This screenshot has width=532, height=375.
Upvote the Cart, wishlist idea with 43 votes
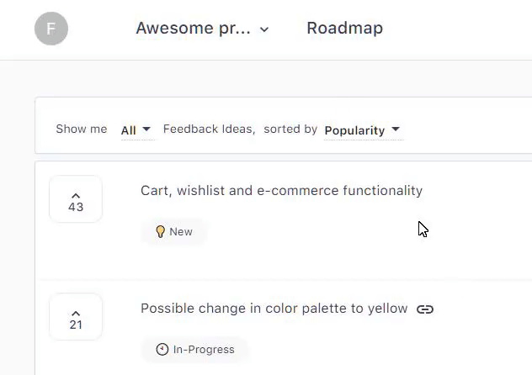click(x=76, y=199)
